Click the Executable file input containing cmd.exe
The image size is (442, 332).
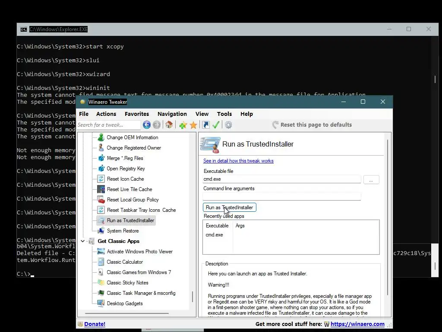(281, 179)
